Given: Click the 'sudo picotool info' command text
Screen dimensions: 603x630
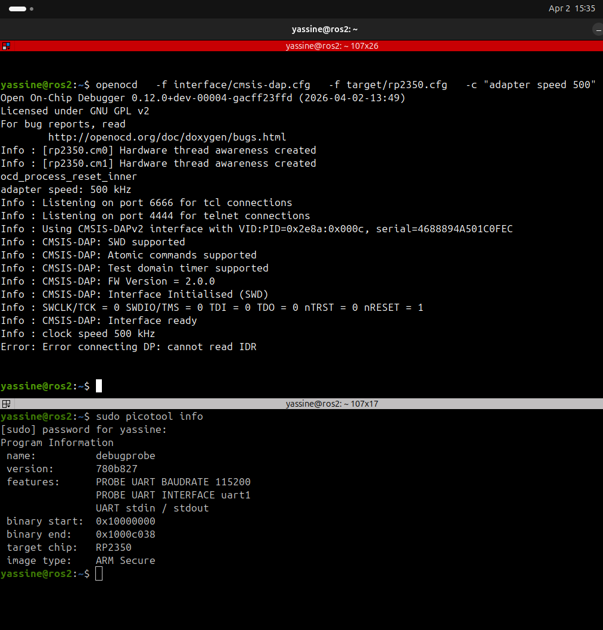Looking at the screenshot, I should pyautogui.click(x=149, y=416).
